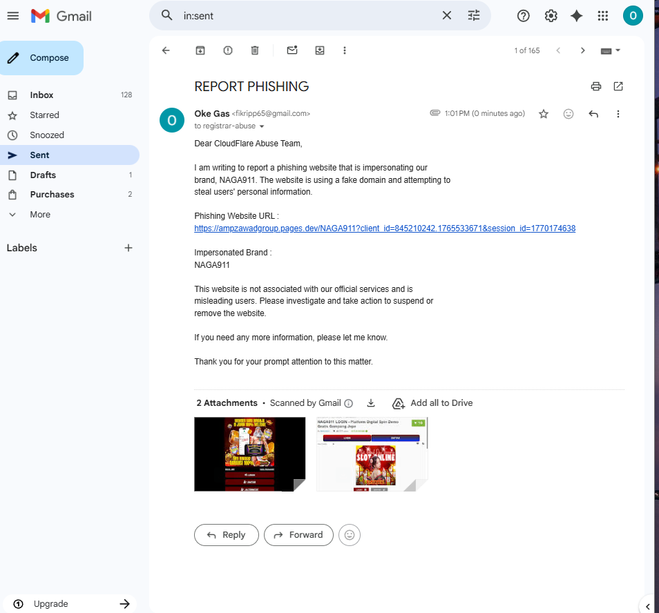Open the message More options menu
The height and width of the screenshot is (613, 659).
coord(618,114)
